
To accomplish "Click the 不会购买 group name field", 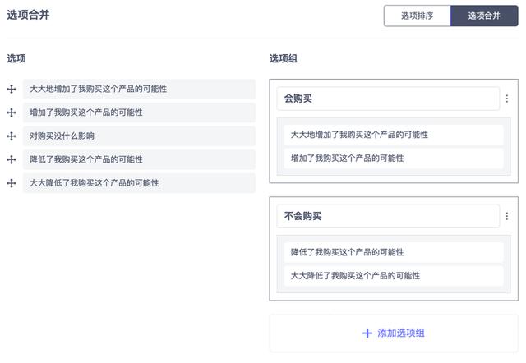I will click(x=387, y=217).
